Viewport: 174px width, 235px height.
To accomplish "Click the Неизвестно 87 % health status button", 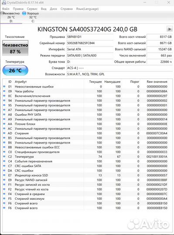I will click(15, 48).
